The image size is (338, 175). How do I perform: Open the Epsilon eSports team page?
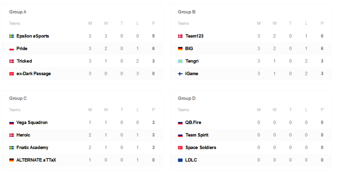tap(33, 36)
